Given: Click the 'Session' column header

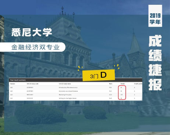Looking at the screenshot, I should [13, 84].
